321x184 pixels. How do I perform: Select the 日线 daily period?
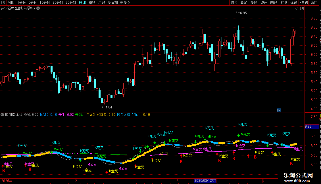[82, 3]
